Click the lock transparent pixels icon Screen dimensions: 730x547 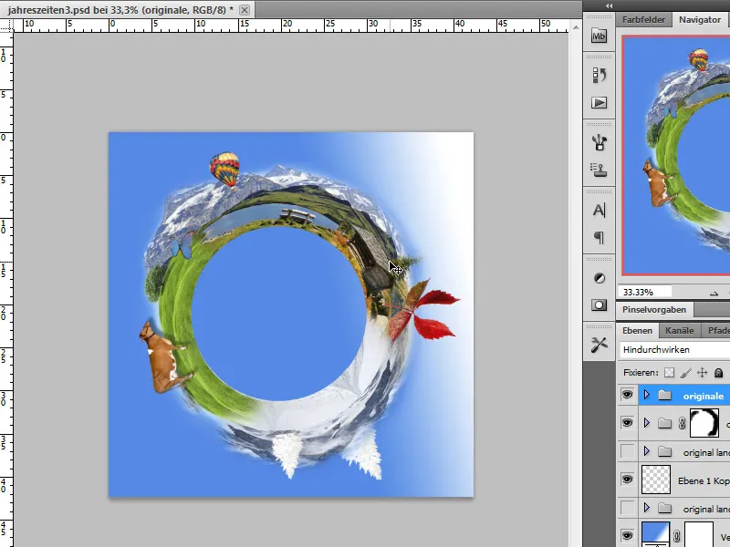point(669,373)
